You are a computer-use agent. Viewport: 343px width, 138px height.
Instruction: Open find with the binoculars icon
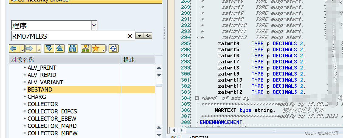[73, 49]
